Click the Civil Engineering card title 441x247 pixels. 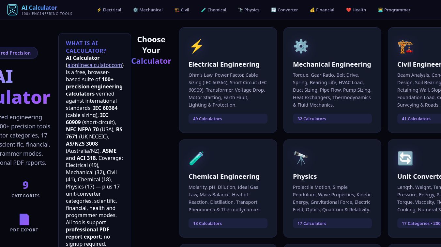tap(419, 64)
